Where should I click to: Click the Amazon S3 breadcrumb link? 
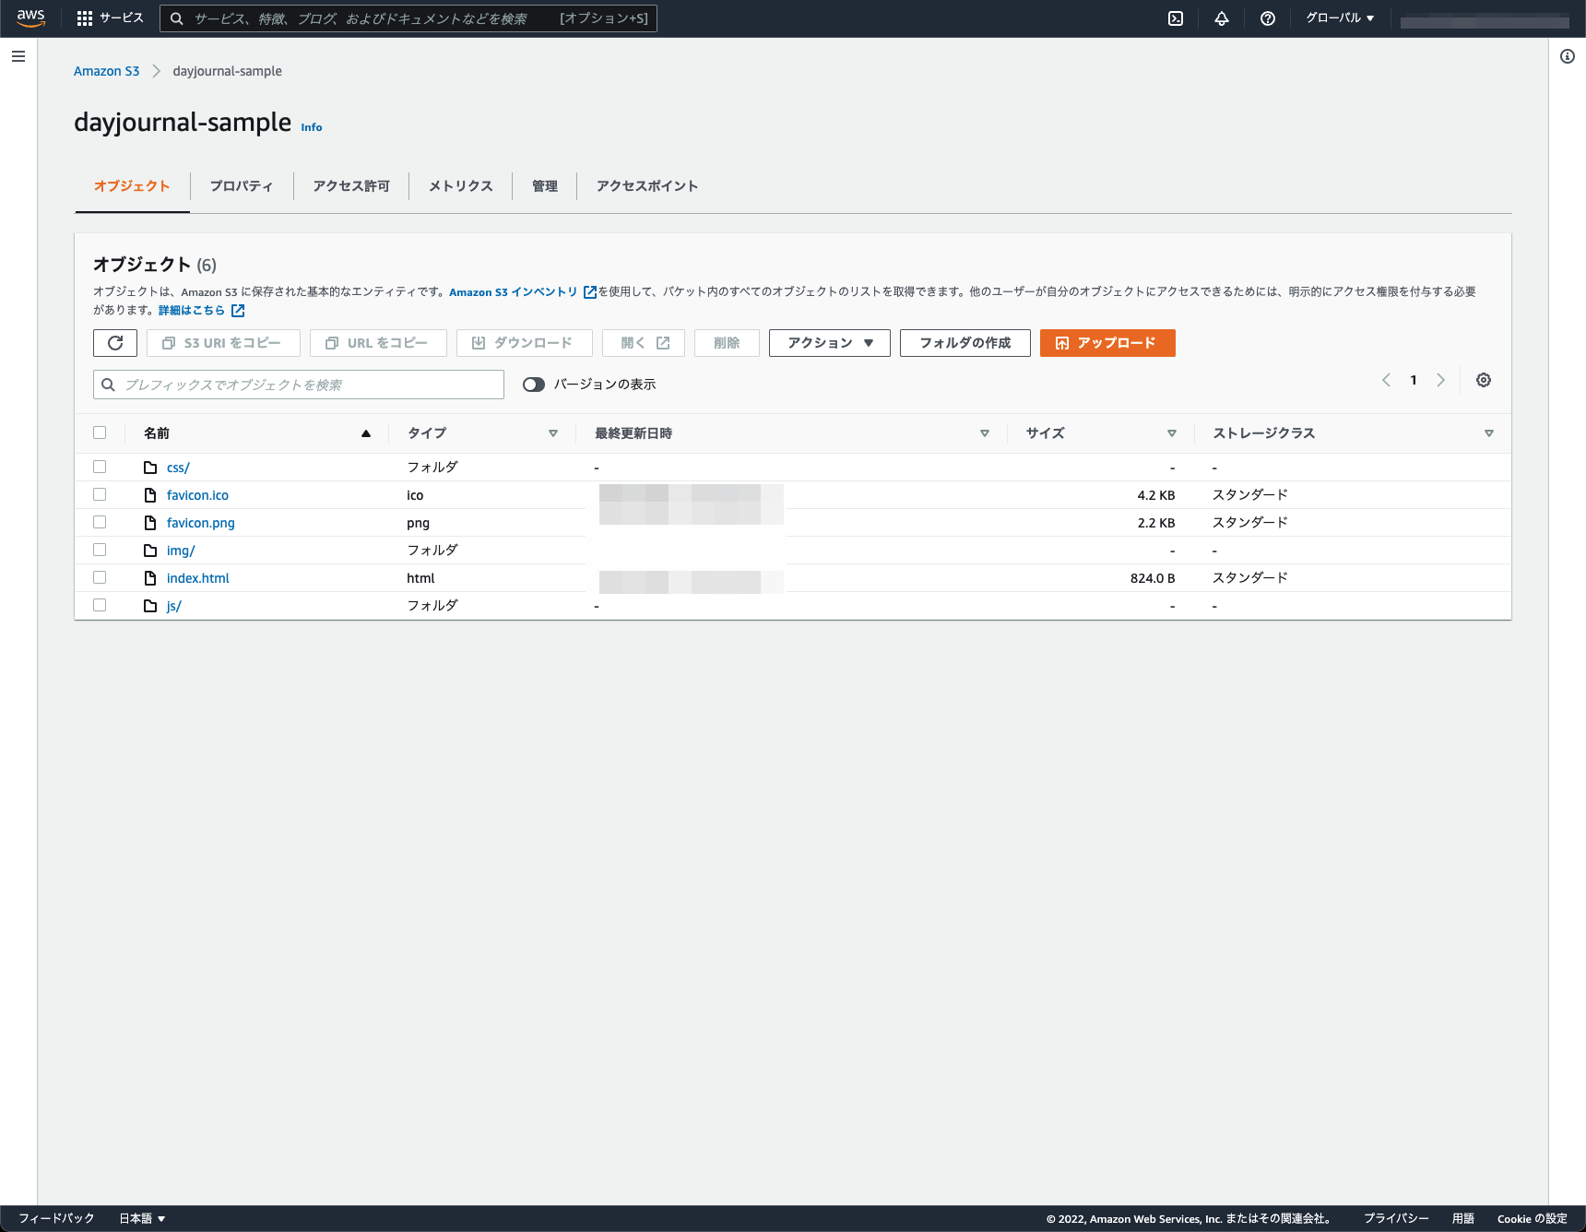click(107, 71)
